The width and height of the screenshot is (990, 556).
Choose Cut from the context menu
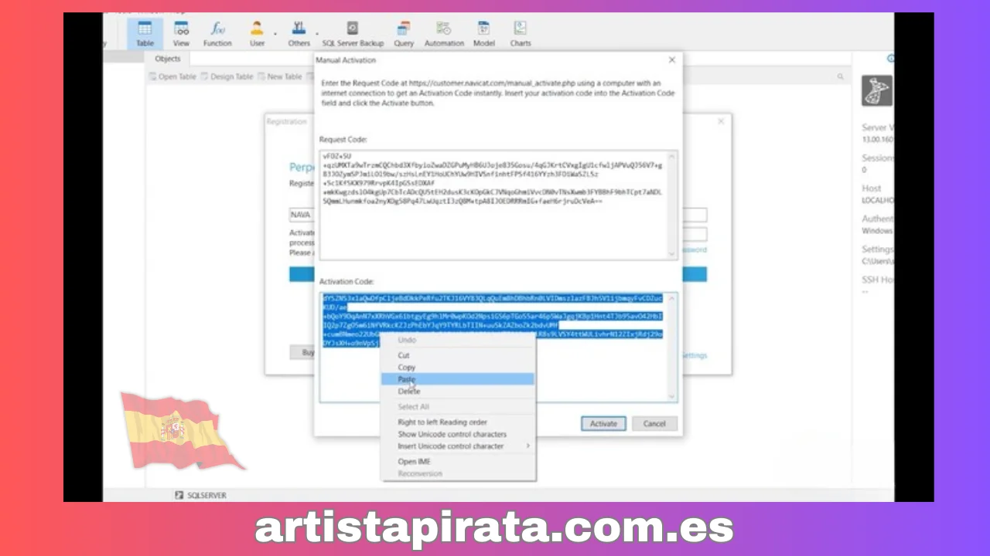pyautogui.click(x=458, y=355)
